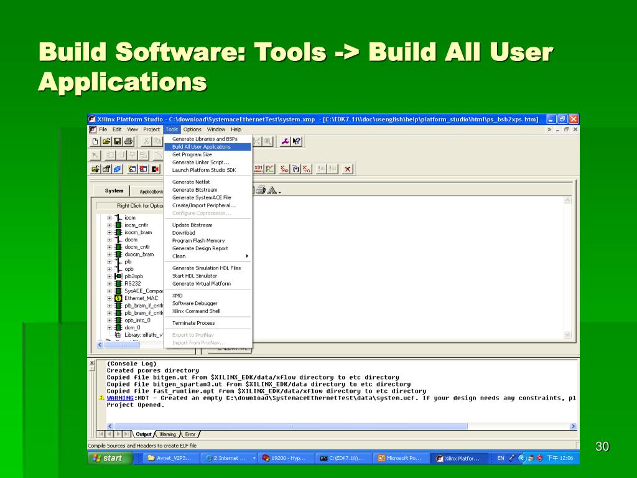Select Generate Bitstream menu entry
Screen dimensions: 637x478
pos(208,190)
